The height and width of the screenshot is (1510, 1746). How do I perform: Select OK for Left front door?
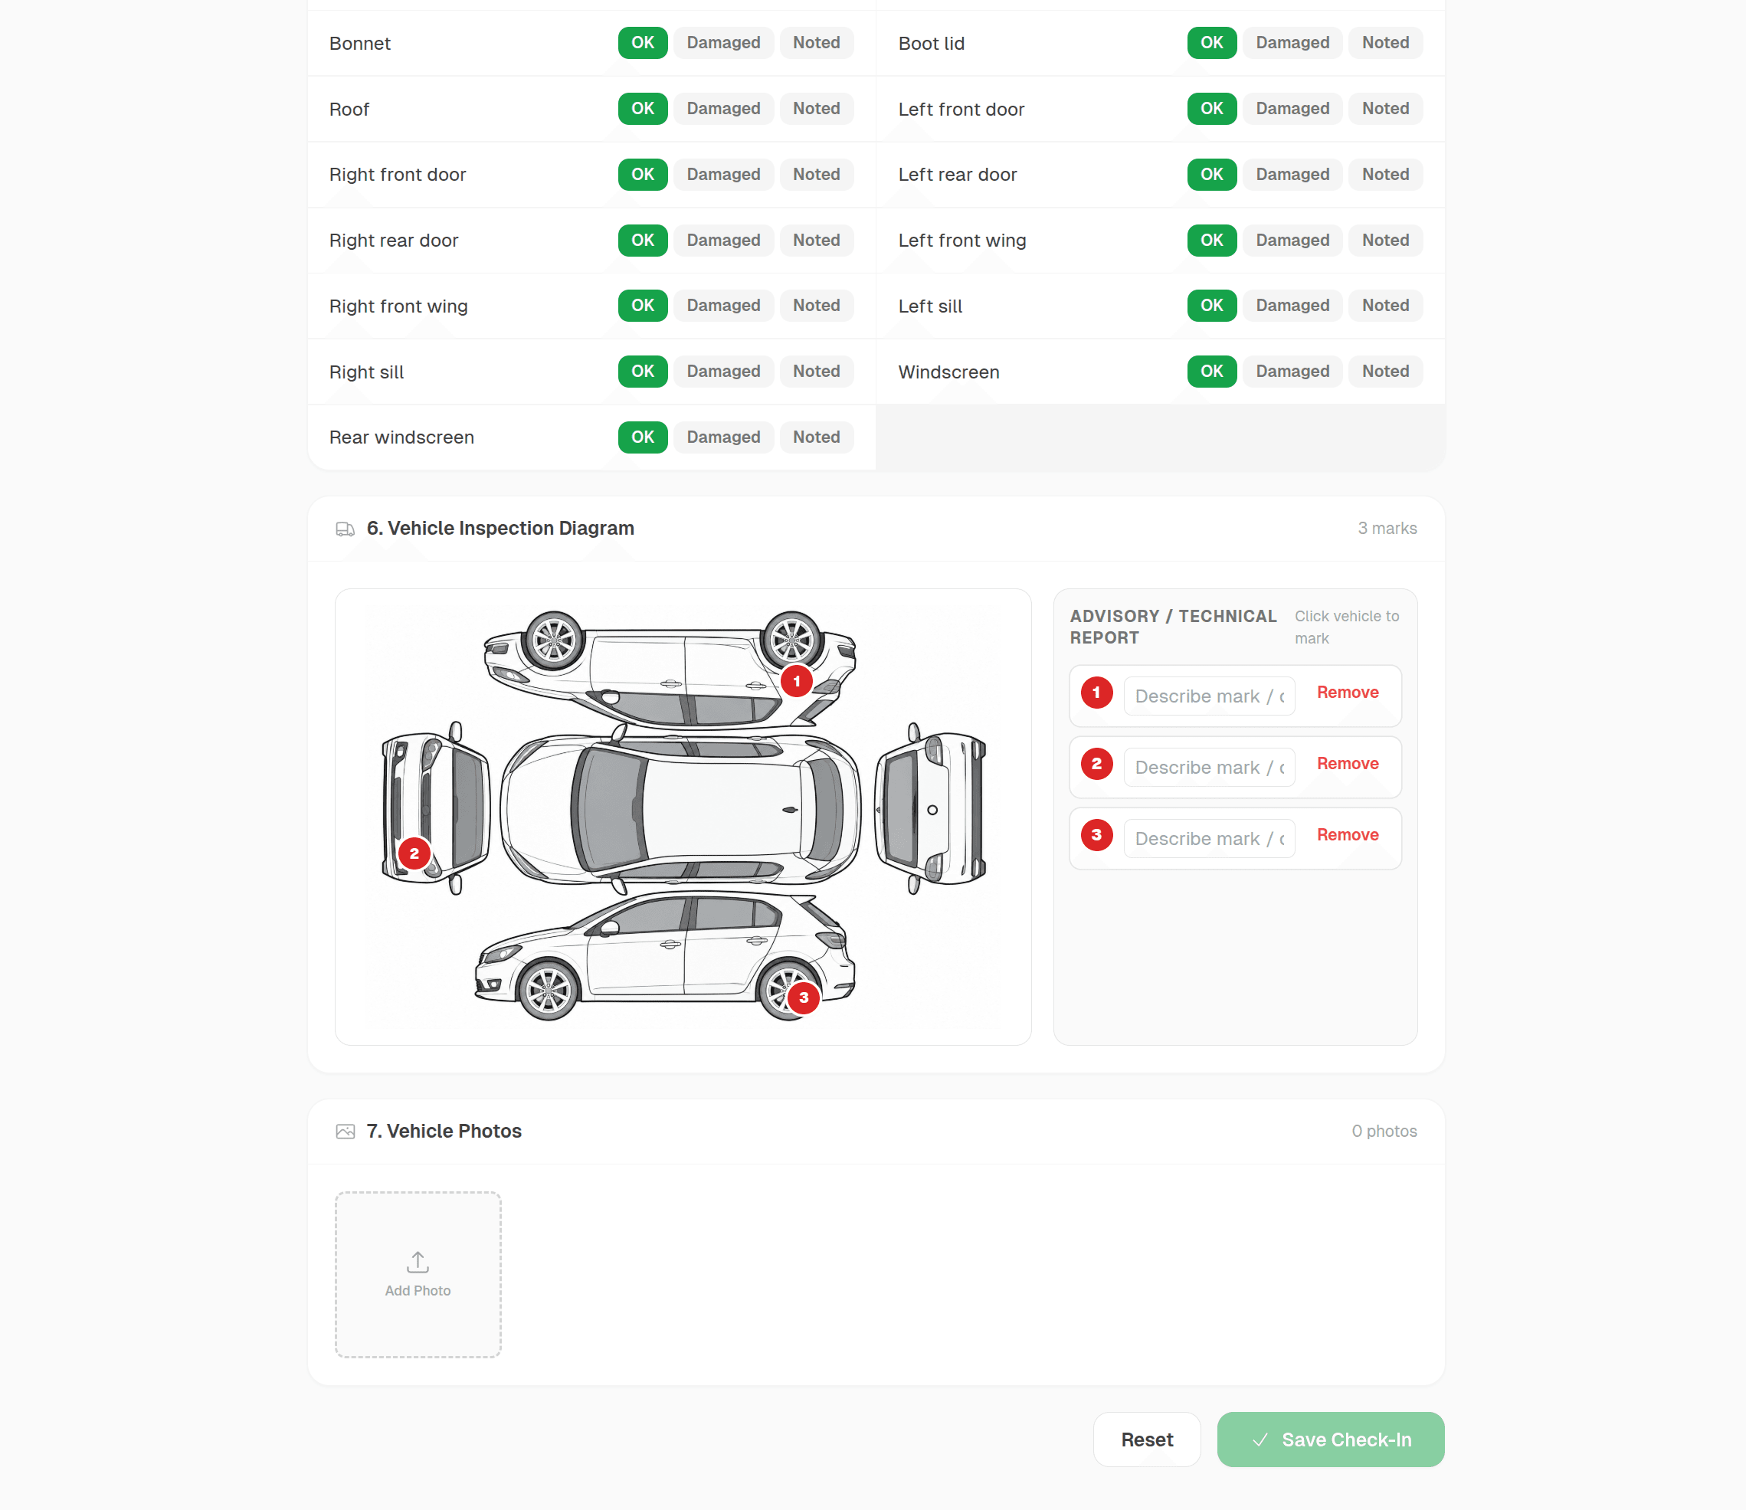point(1212,109)
